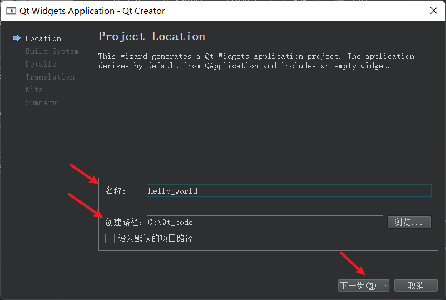Select the Details wizard step
The height and width of the screenshot is (300, 446).
(x=41, y=64)
